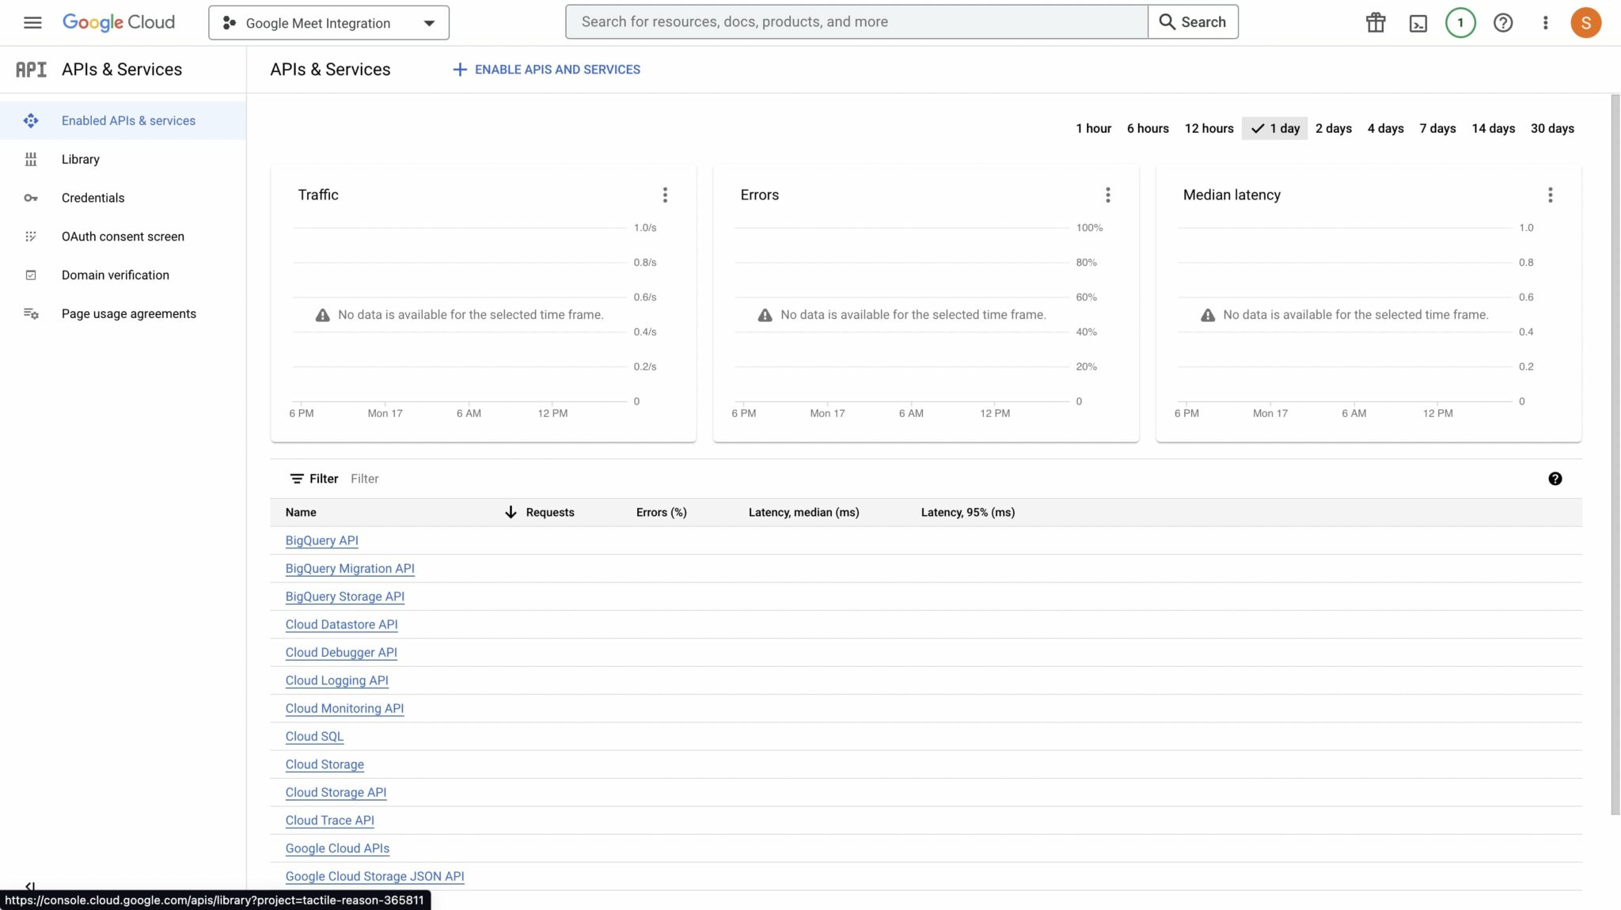Open options menu on Errors card
Image resolution: width=1621 pixels, height=910 pixels.
click(x=1107, y=195)
